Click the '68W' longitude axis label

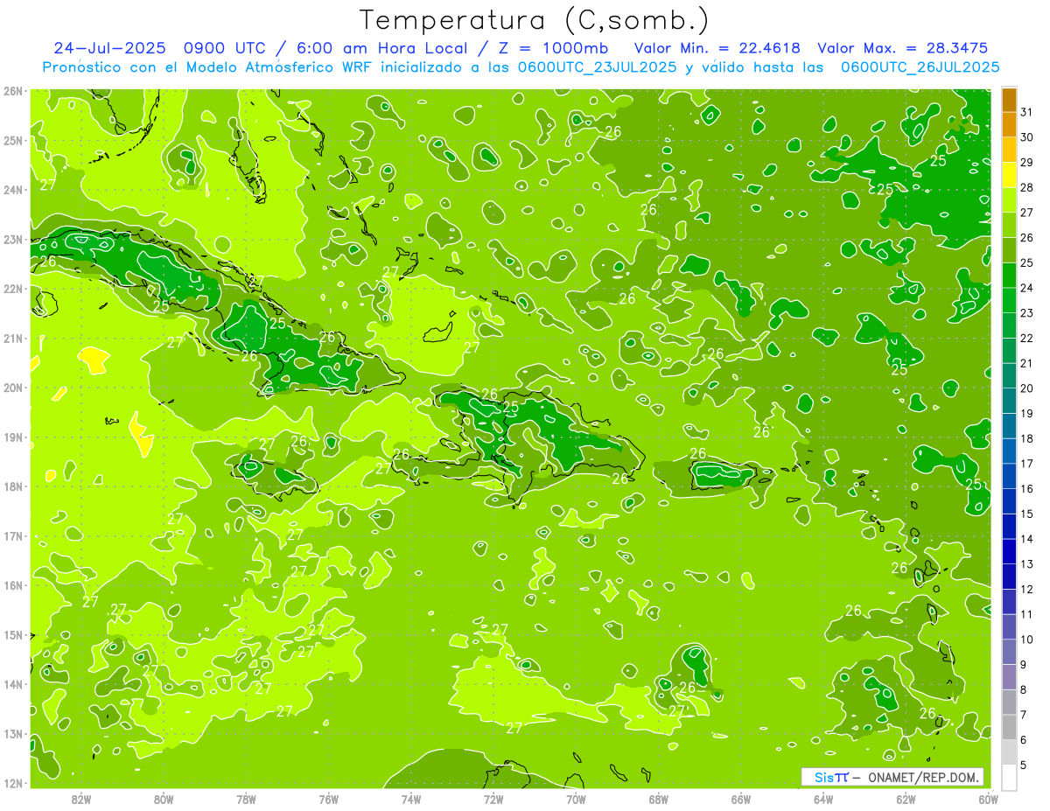tap(658, 798)
